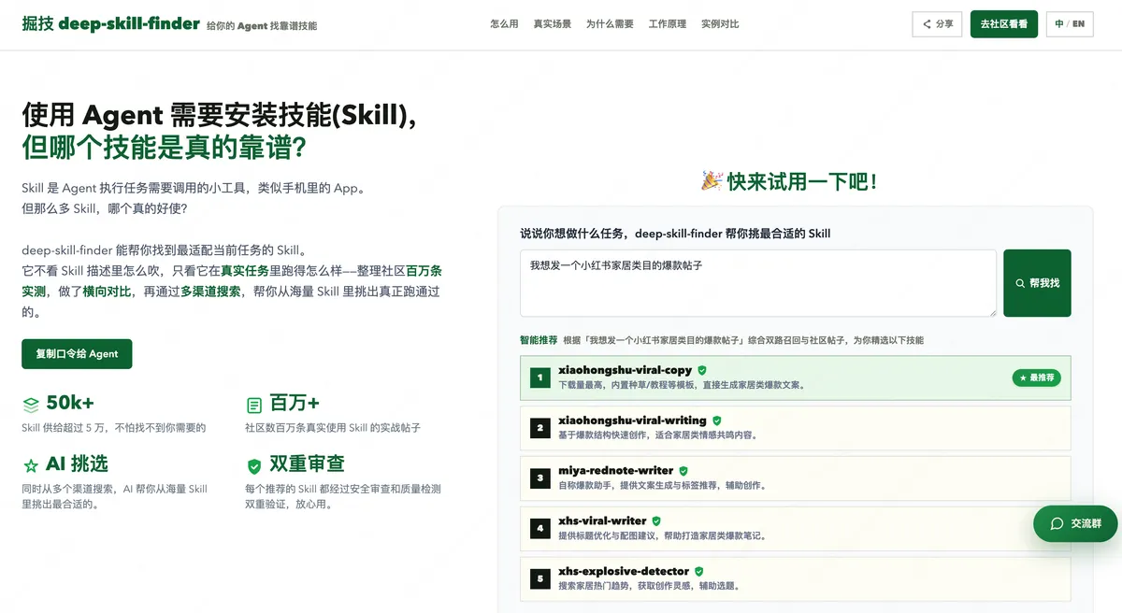1122x613 pixels.
Task: Click the 帮我找 search button
Action: point(1037,283)
